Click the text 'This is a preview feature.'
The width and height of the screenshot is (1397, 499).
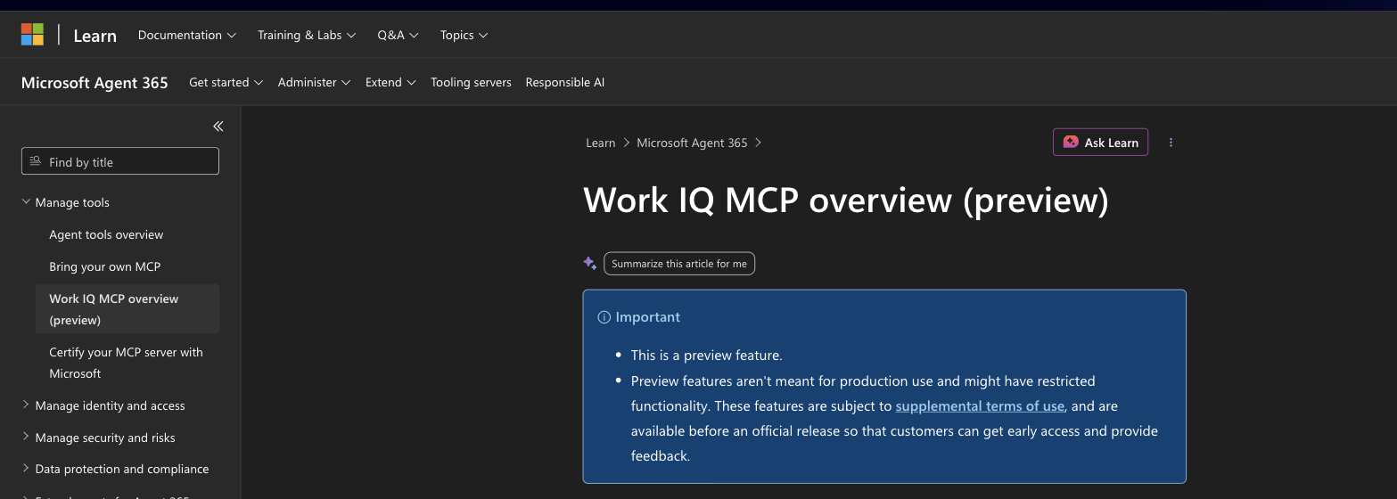tap(706, 355)
